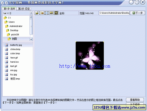Viewport: 147px width, 111px height.
Task: Click the light picture toolbar icon
Action: [x=51, y=13]
